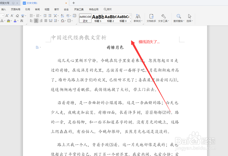Open Chinese layout character scaling tool
This screenshot has width=228, height=156.
[55, 16]
